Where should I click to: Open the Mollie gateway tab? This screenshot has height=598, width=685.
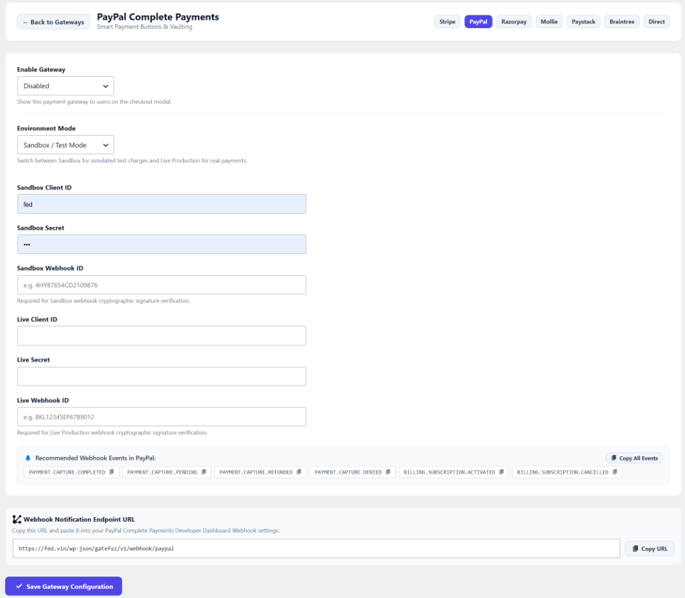point(549,21)
